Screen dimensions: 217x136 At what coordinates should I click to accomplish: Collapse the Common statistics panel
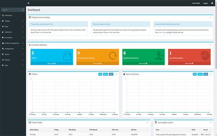(x=211, y=45)
